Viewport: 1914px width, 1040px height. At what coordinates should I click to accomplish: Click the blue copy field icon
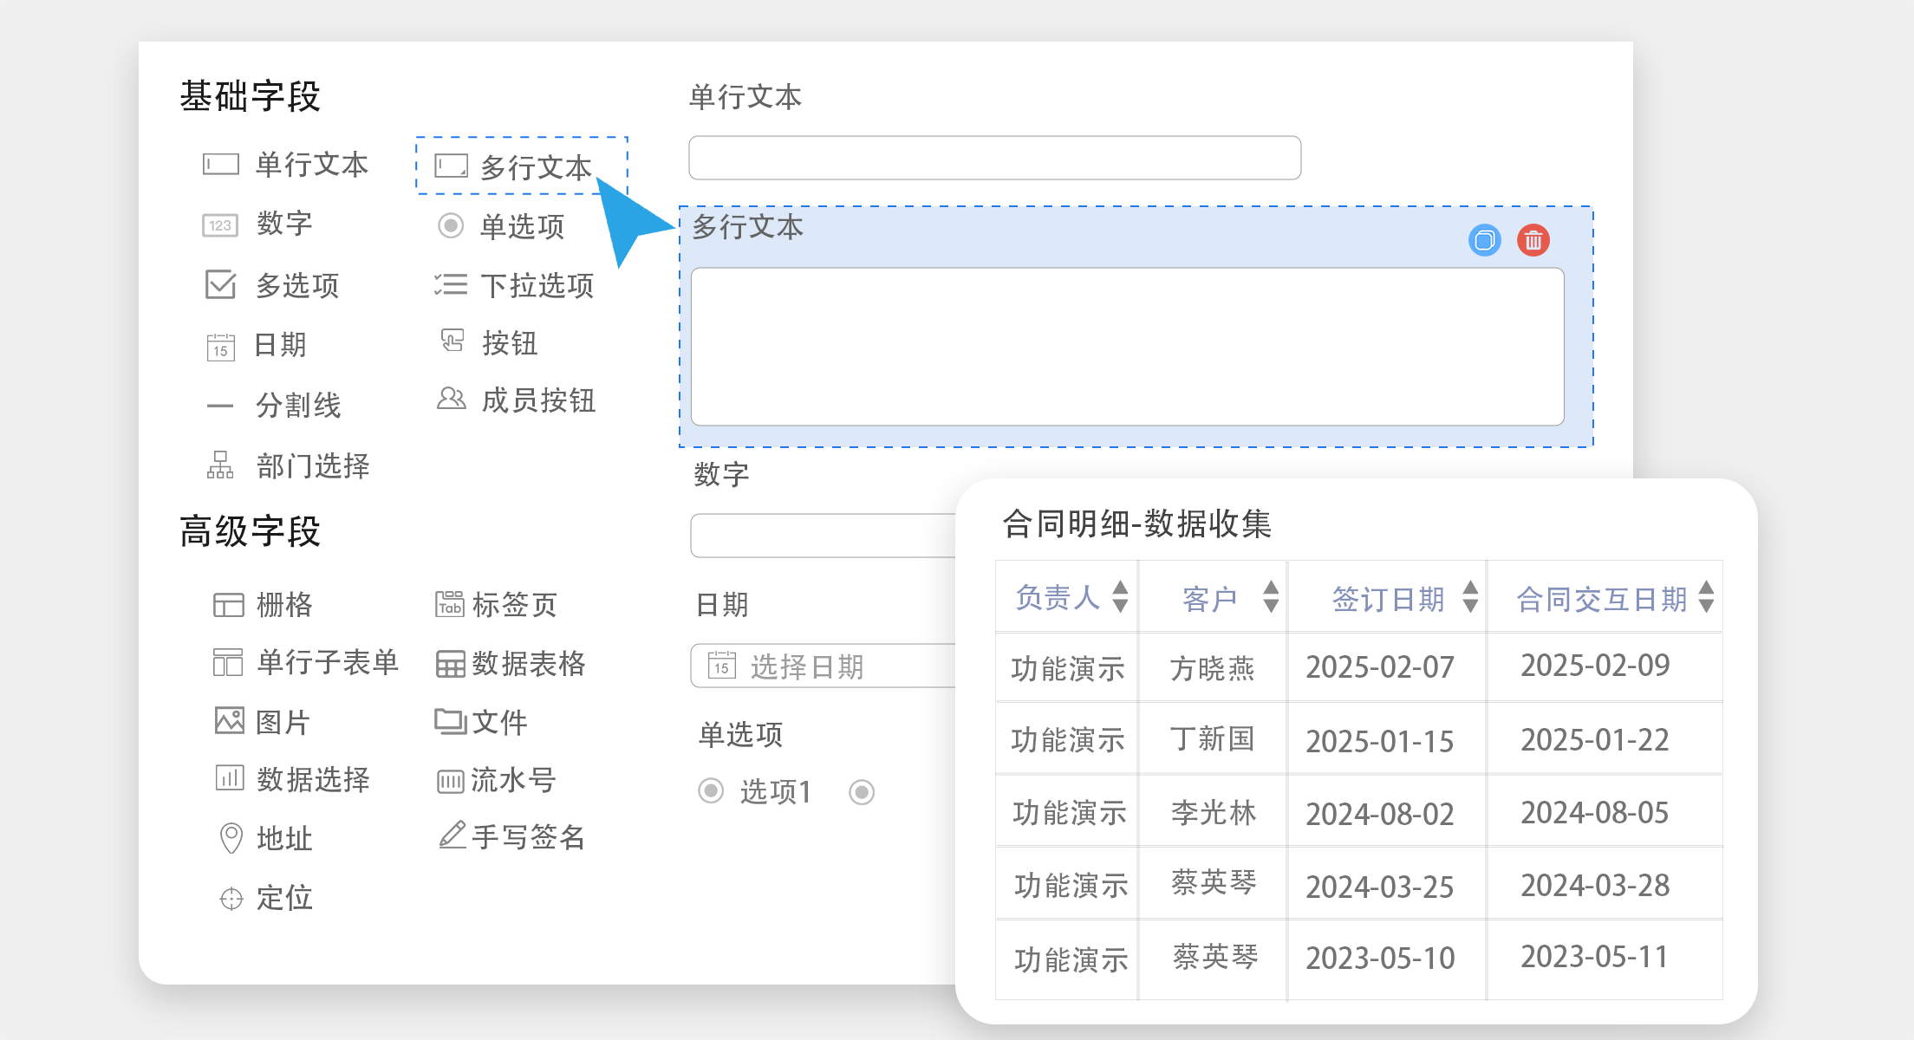tap(1484, 240)
